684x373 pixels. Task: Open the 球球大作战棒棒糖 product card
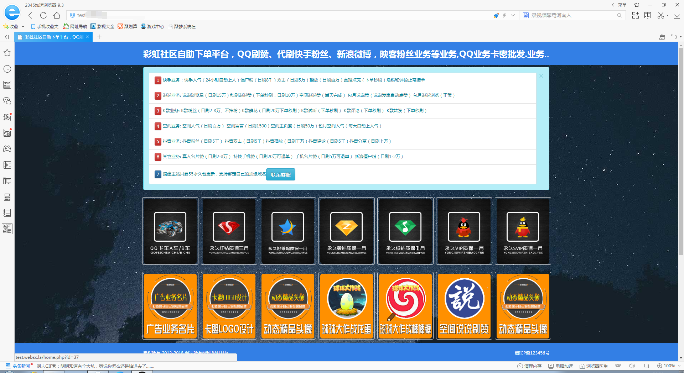(405, 306)
